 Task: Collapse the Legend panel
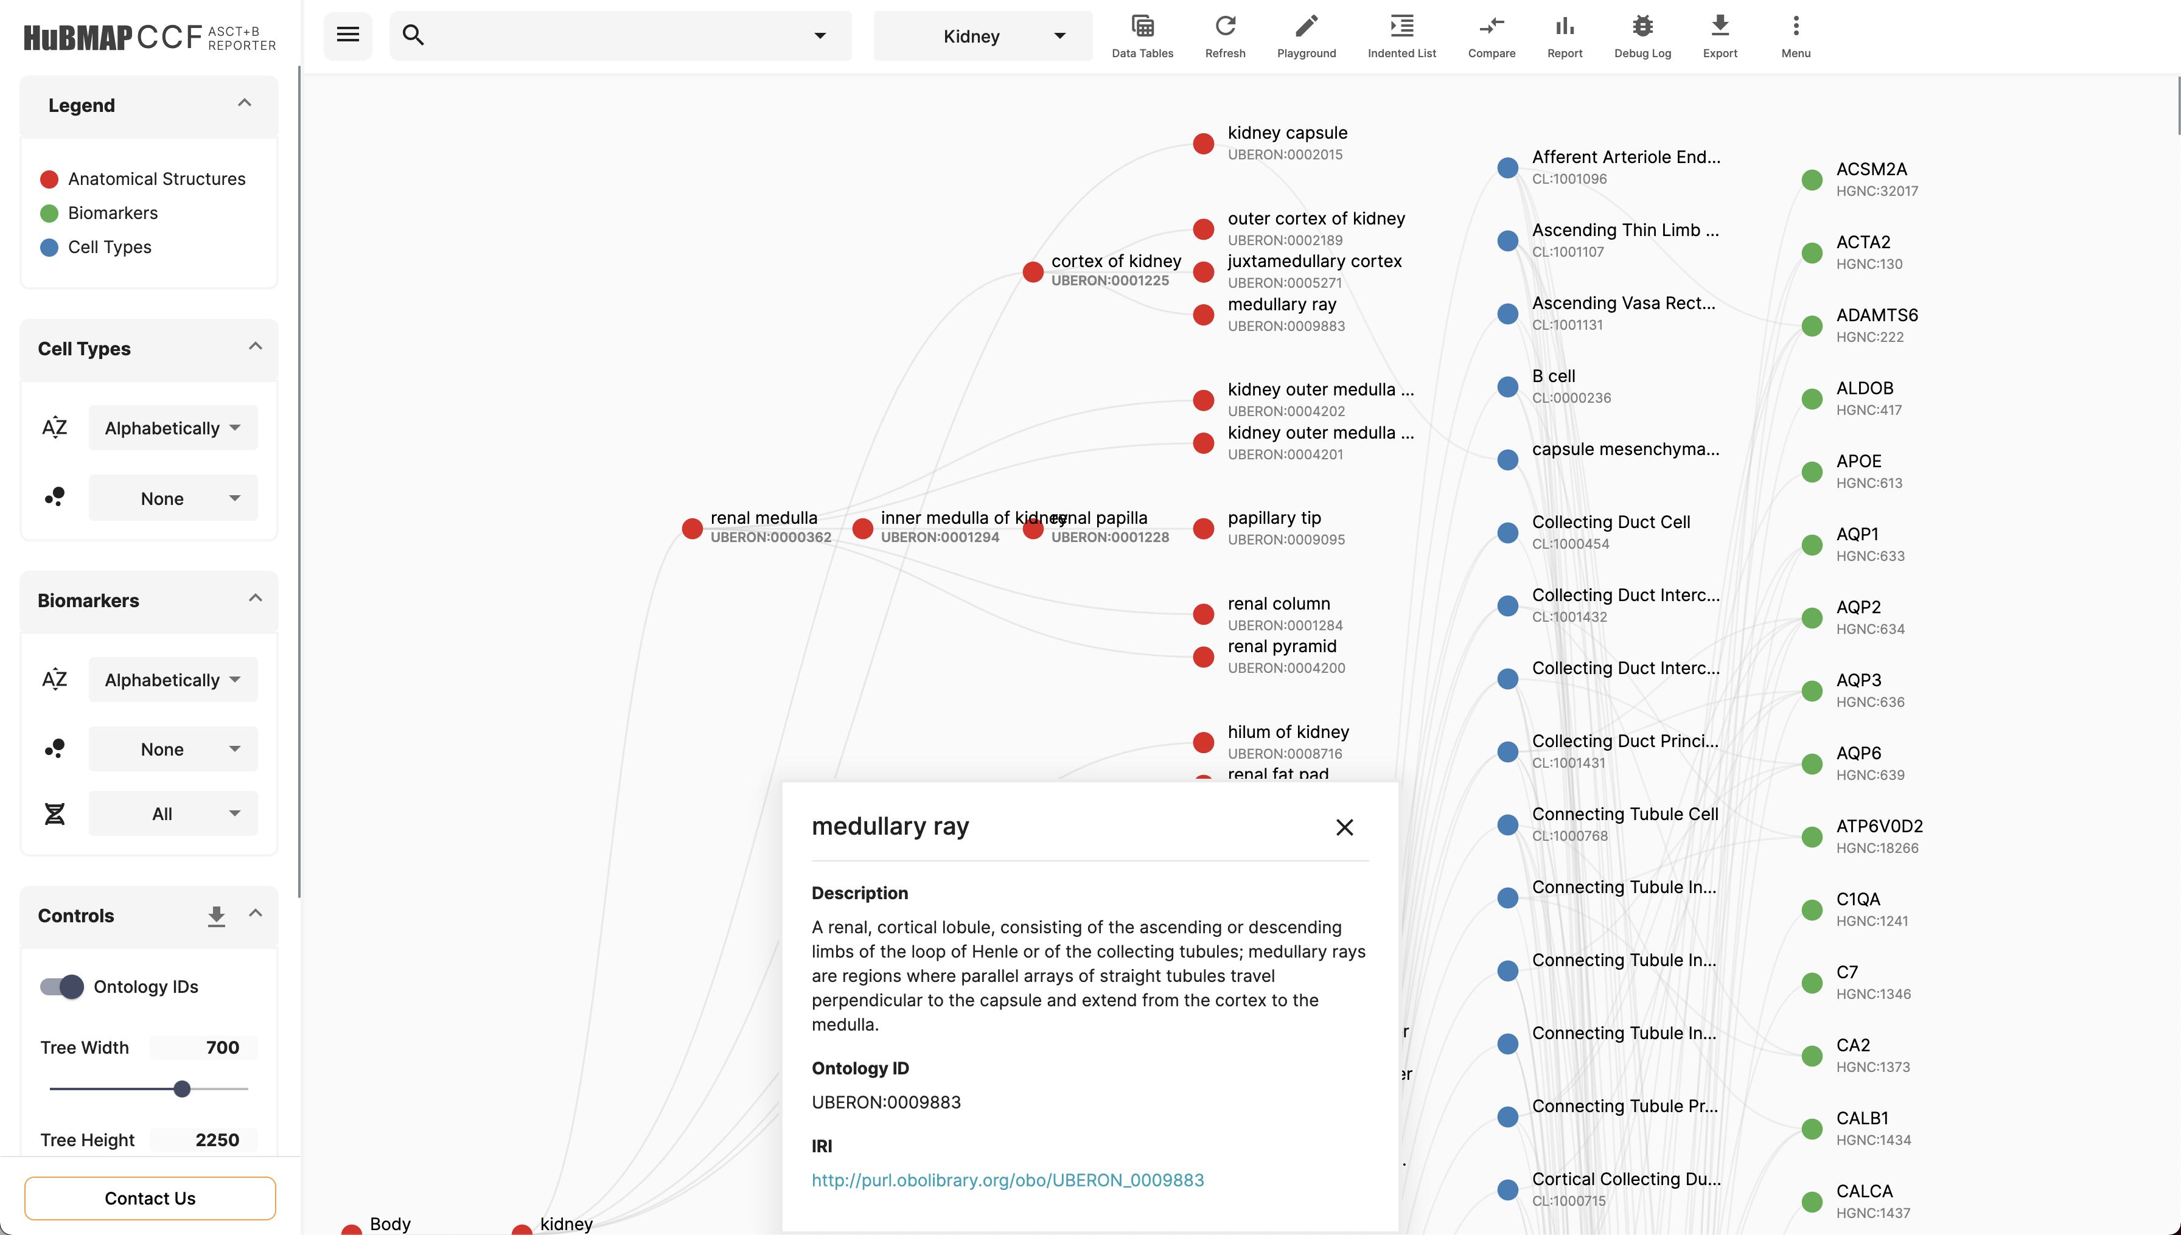pyautogui.click(x=244, y=103)
